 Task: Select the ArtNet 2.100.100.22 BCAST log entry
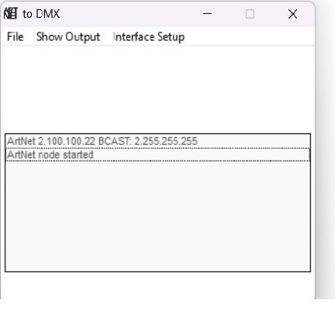(x=157, y=141)
